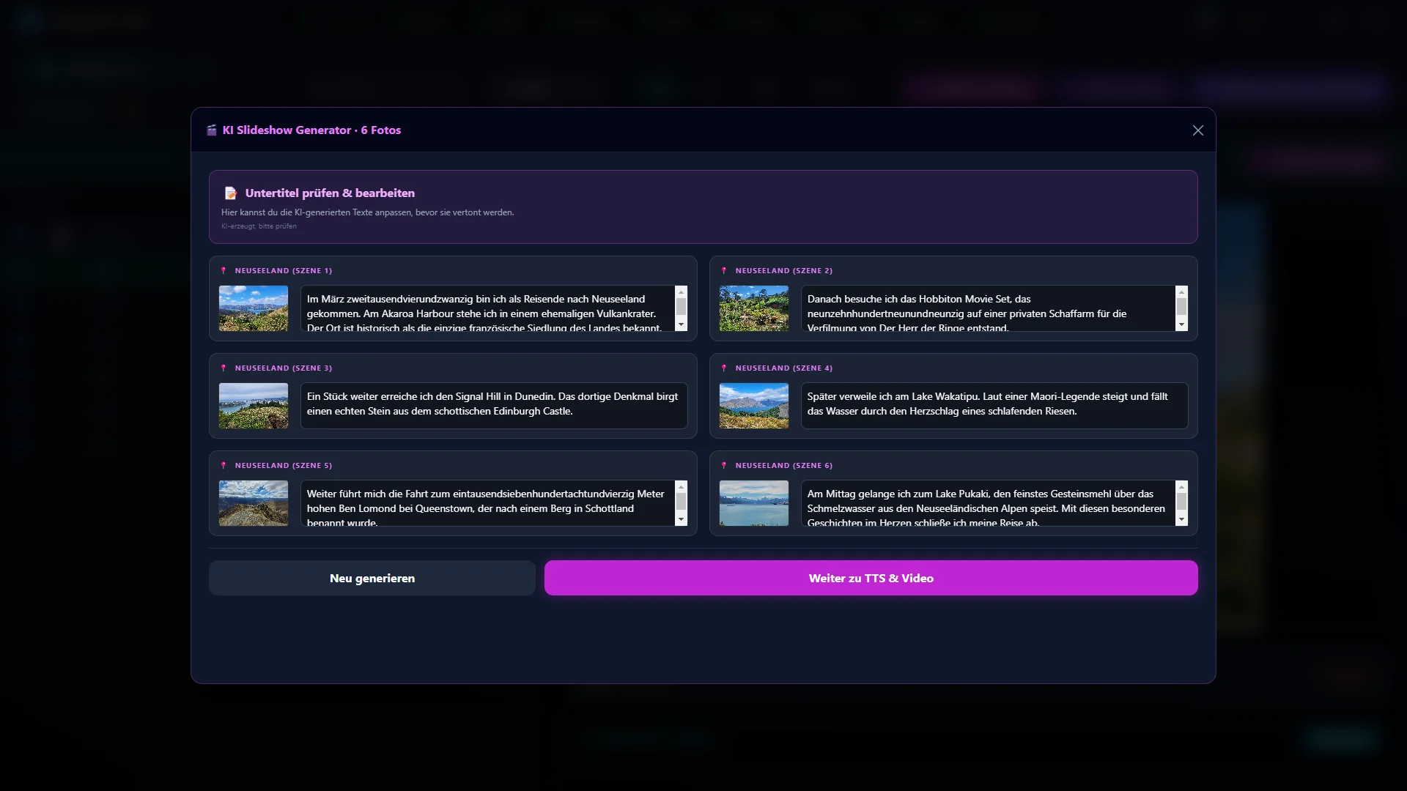The width and height of the screenshot is (1407, 791).
Task: Click Neu generieren button
Action: click(x=372, y=578)
